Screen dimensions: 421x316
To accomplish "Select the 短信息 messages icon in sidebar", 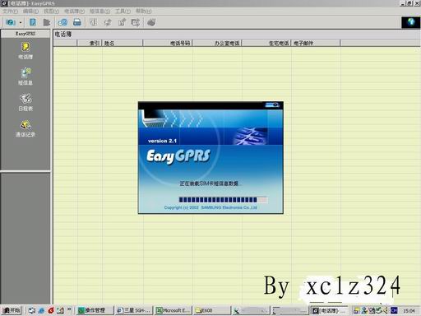I will (25, 77).
